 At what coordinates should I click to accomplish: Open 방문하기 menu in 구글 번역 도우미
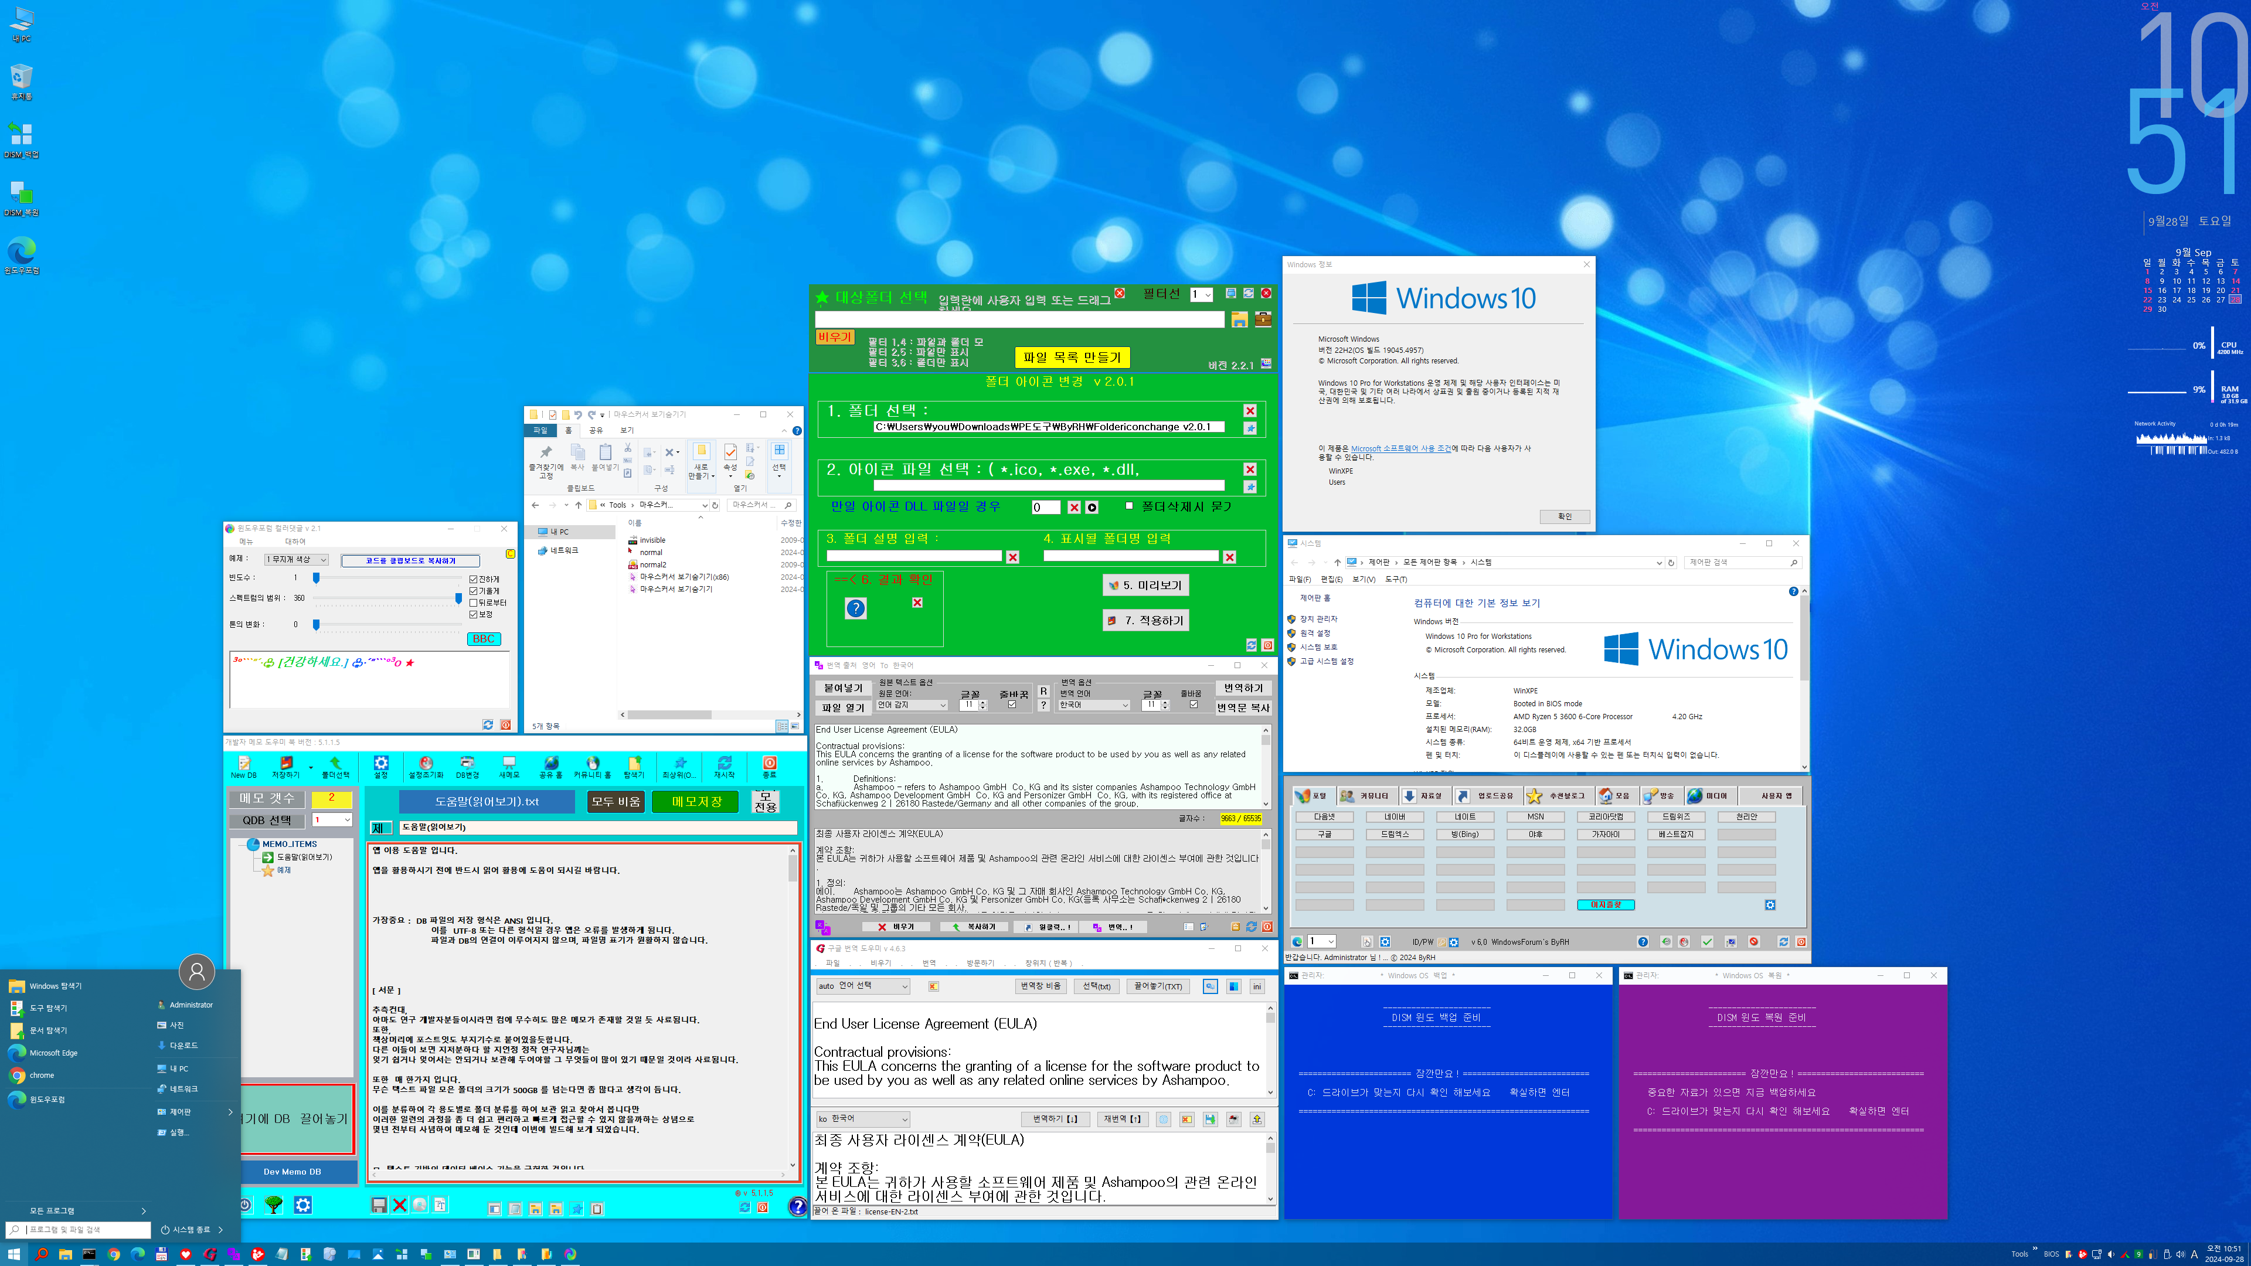click(x=981, y=963)
